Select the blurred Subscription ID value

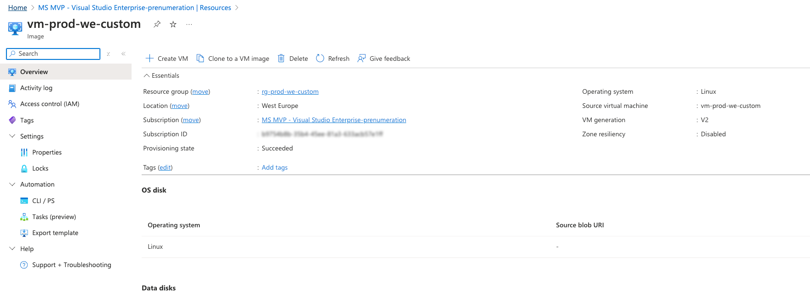pos(322,134)
